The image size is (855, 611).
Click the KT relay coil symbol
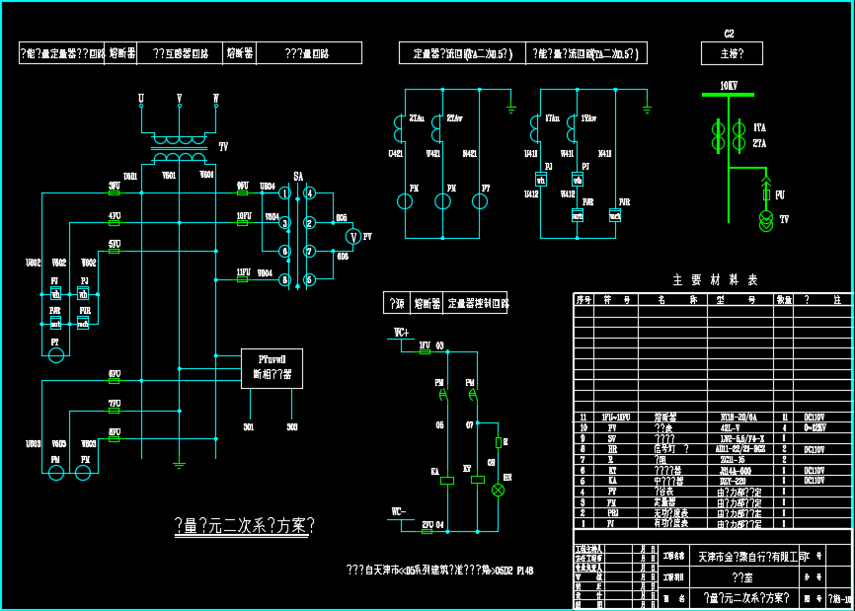[478, 480]
